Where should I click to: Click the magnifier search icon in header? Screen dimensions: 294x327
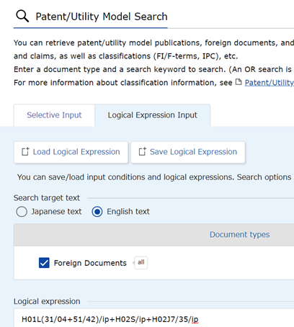(22, 17)
